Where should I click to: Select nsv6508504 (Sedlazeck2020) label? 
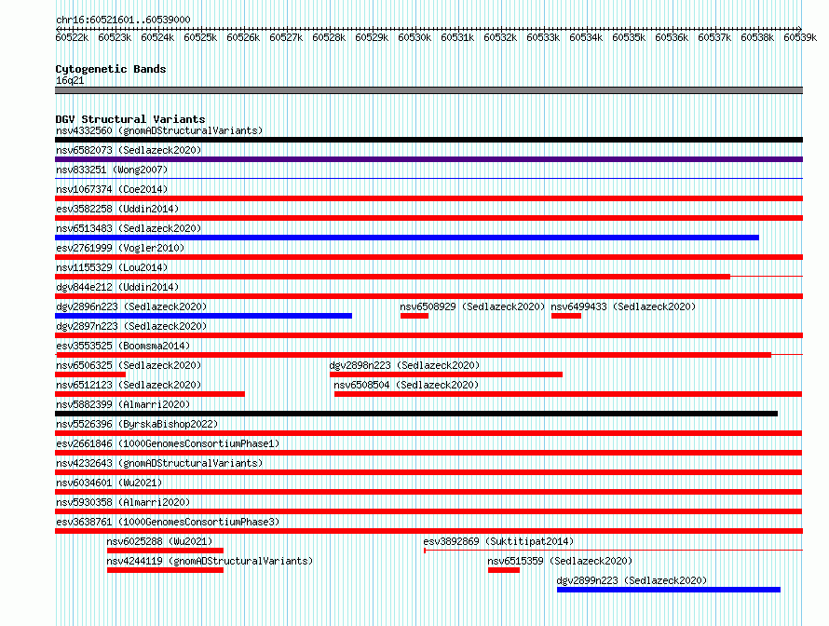(406, 385)
